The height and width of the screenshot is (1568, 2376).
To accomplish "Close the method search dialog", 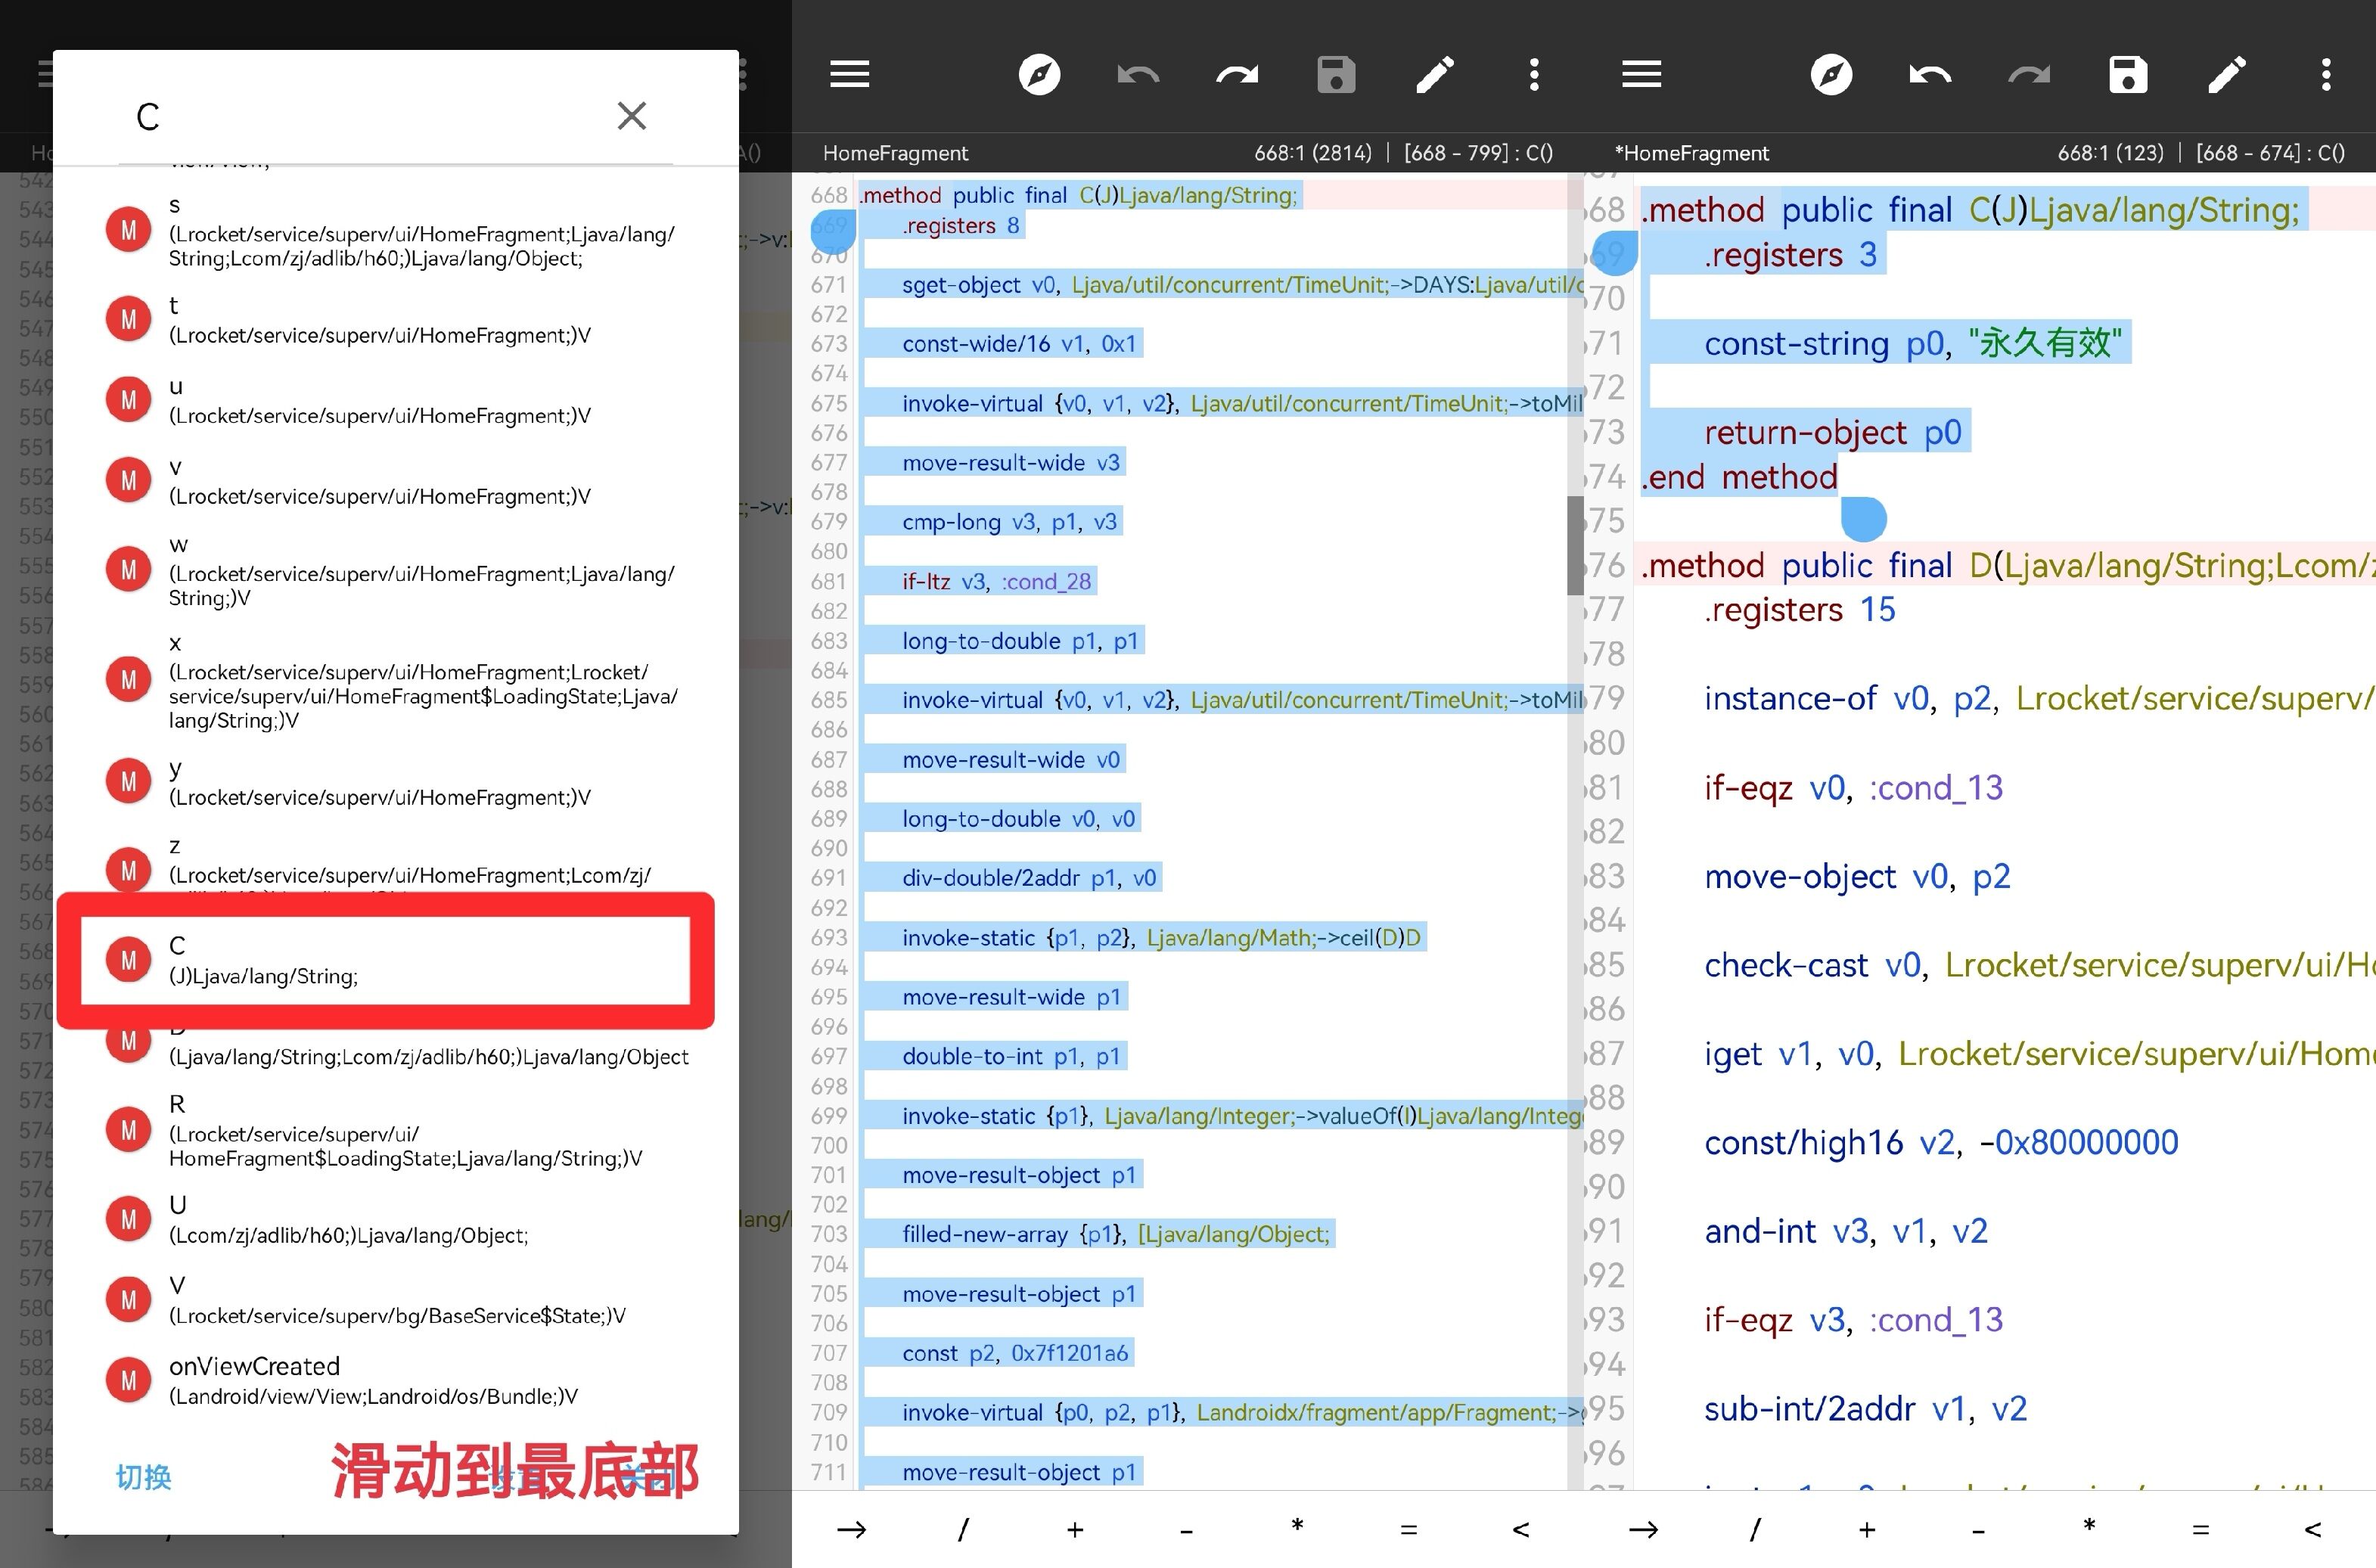I will (631, 116).
